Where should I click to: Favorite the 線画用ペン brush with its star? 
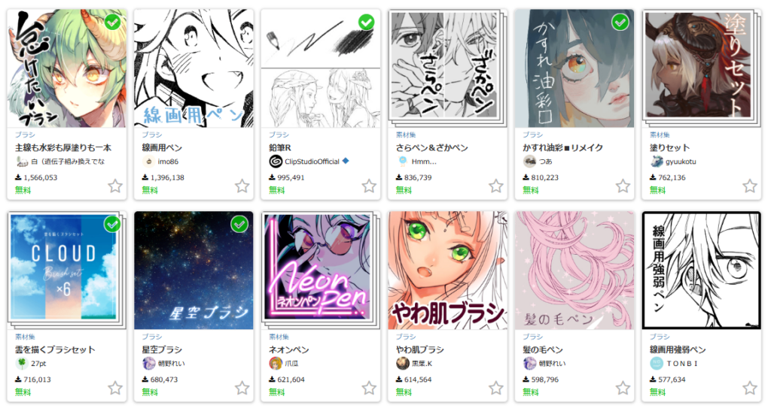[x=242, y=186]
